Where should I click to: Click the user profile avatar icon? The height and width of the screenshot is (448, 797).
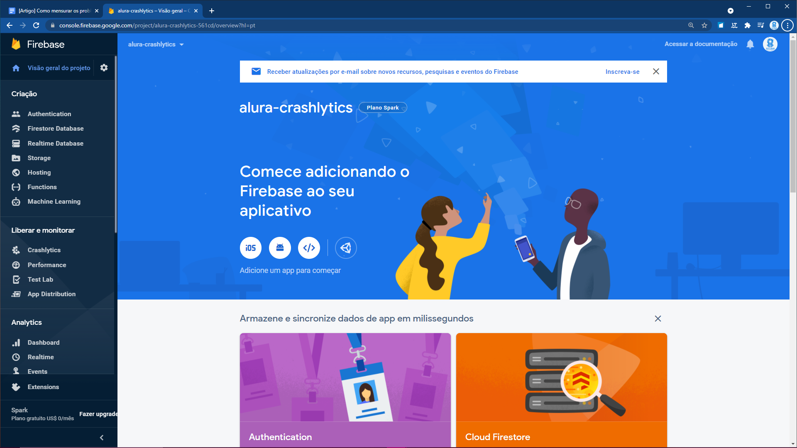pos(770,44)
